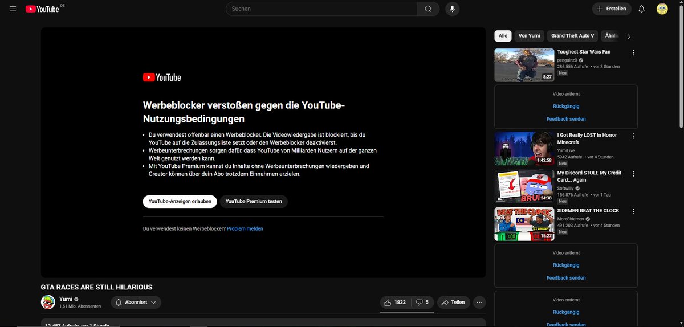
Task: Select the Alle filter chip
Action: tap(503, 35)
